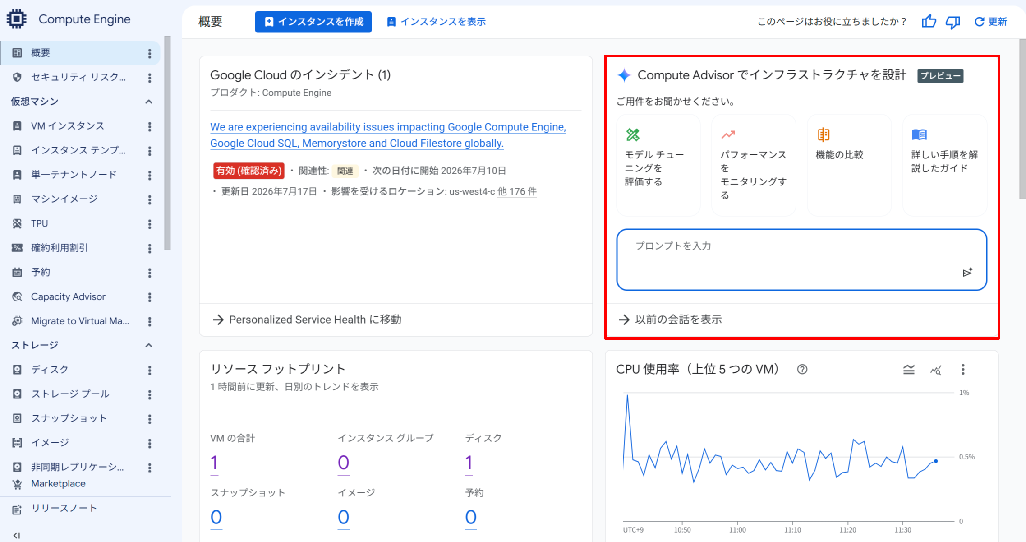Viewport: 1026px width, 542px height.
Task: Click the リリースノート icon
Action: point(17,509)
